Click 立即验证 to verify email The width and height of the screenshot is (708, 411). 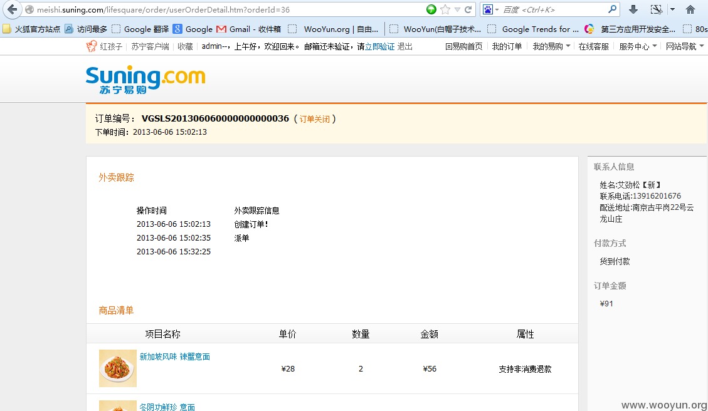380,46
